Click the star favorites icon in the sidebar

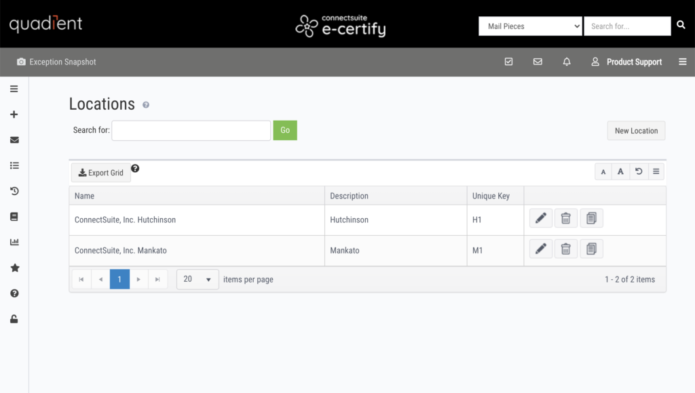pyautogui.click(x=14, y=268)
